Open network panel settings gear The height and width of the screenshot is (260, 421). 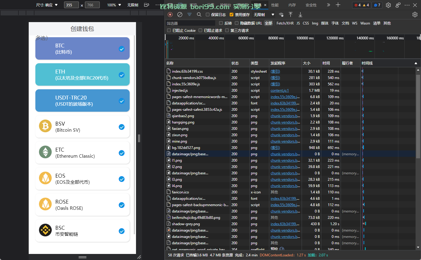click(415, 15)
